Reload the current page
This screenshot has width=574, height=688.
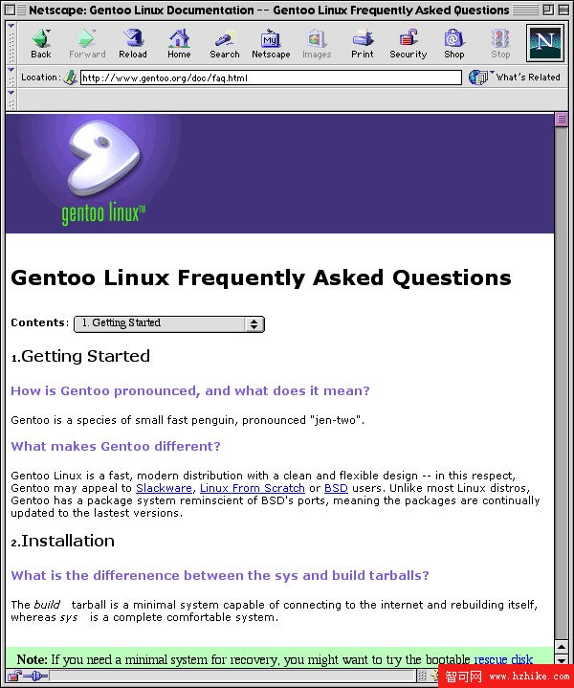(x=133, y=43)
